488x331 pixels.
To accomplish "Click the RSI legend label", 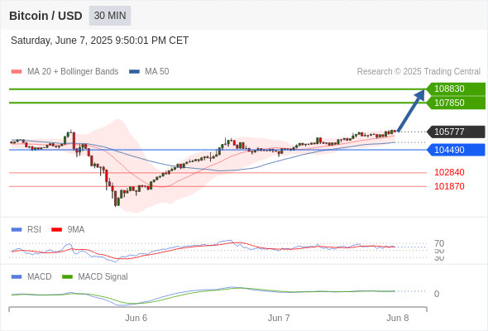I will (x=34, y=230).
